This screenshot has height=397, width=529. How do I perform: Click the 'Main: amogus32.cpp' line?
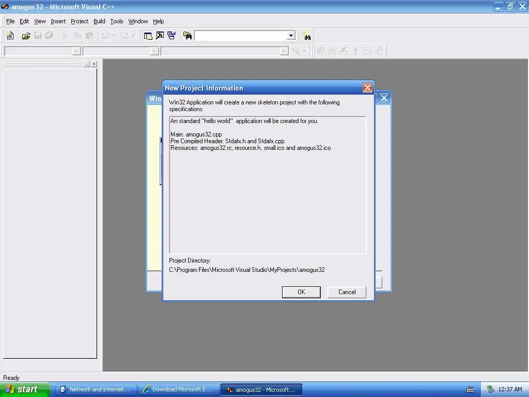pos(196,134)
